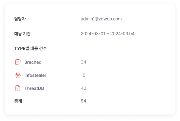Click the start date 2024-03-01
Image resolution: width=180 pixels, height=121 pixels.
coord(93,34)
